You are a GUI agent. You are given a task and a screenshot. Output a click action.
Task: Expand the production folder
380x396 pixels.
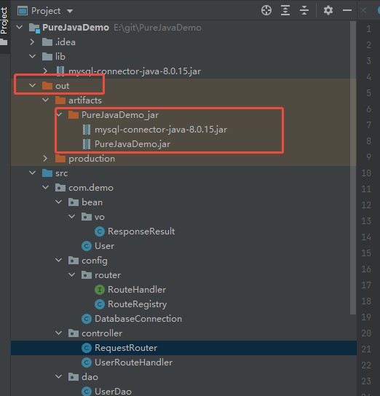tap(45, 159)
